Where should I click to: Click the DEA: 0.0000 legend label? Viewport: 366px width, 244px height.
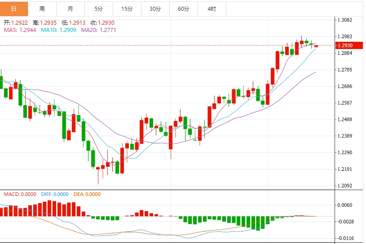click(x=87, y=194)
